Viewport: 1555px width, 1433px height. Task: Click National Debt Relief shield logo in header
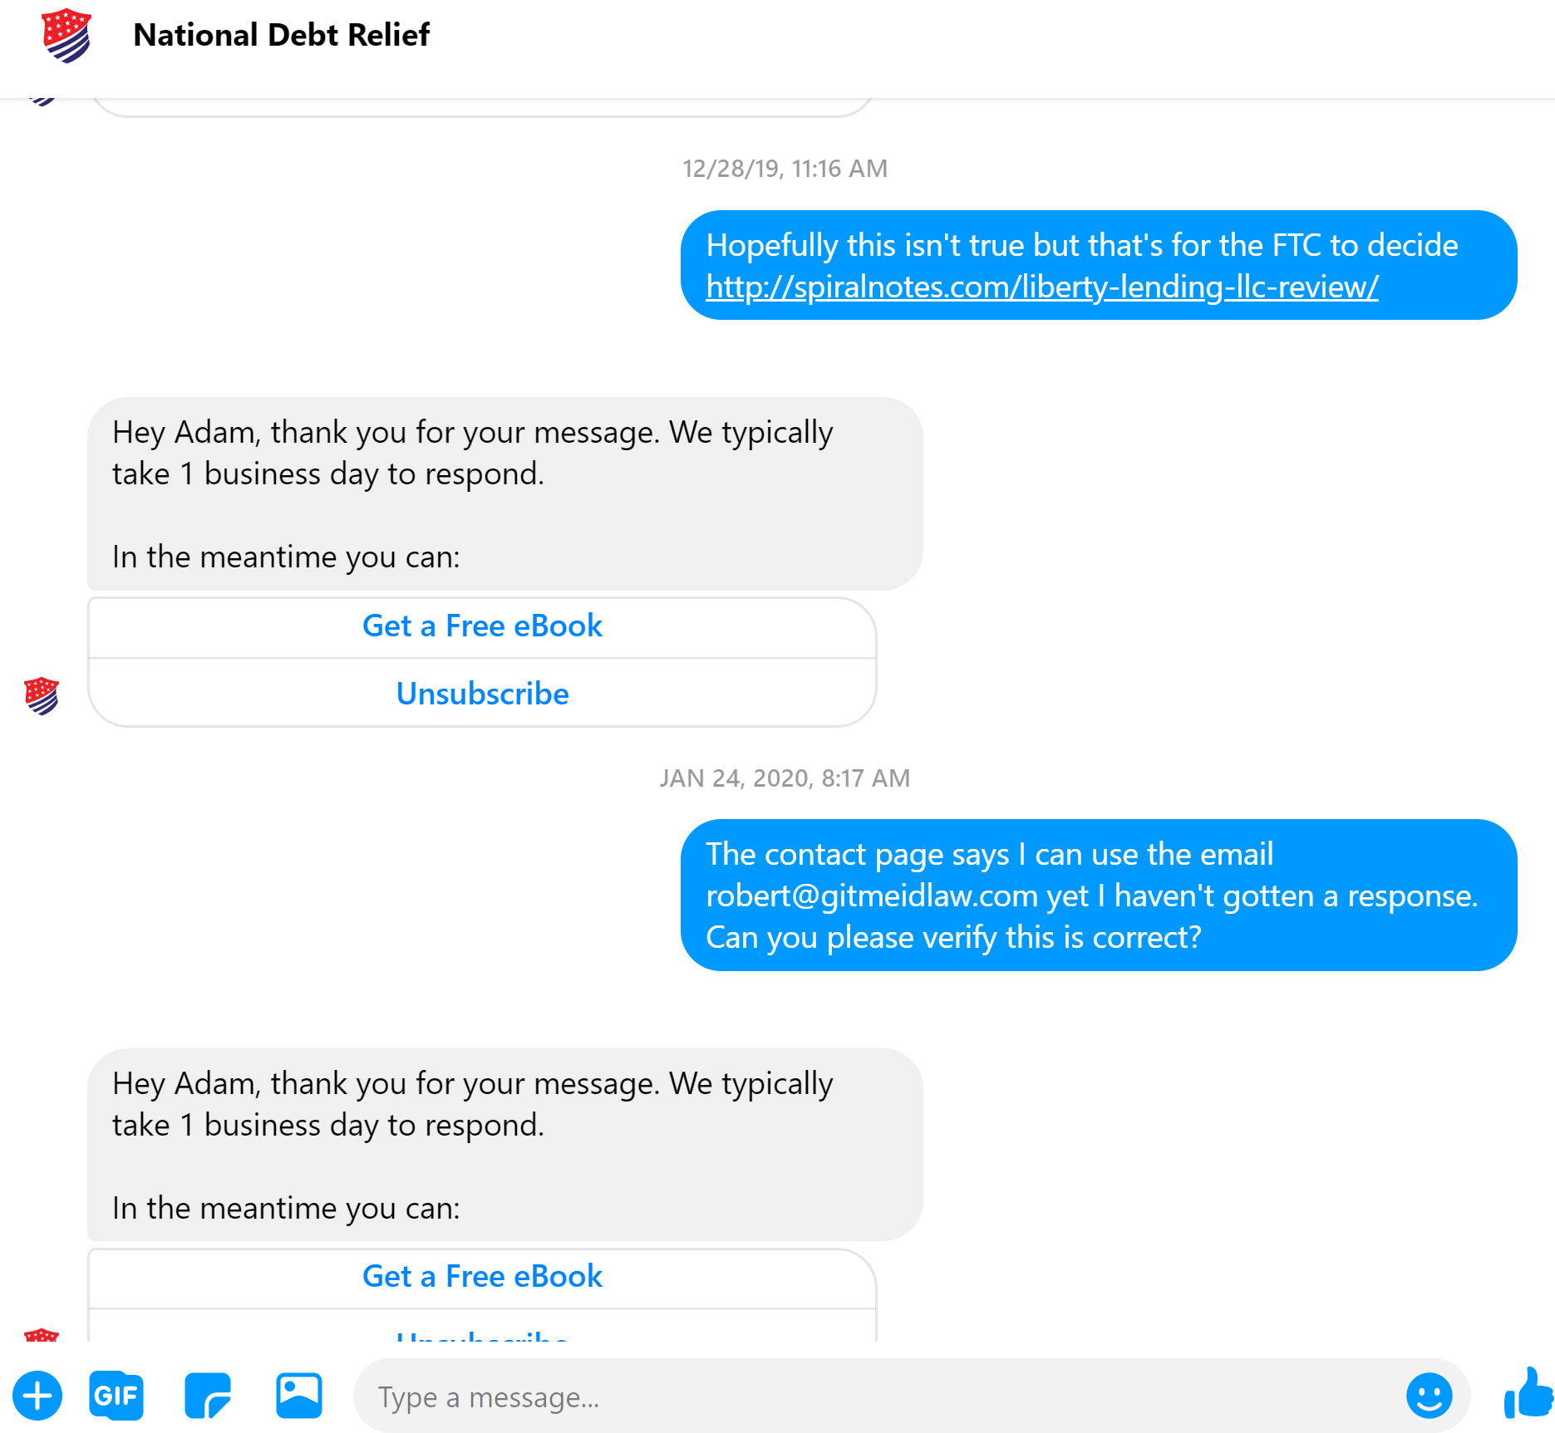pos(66,36)
